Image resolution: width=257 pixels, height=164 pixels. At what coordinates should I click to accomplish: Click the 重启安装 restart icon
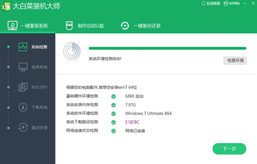click(x=23, y=127)
